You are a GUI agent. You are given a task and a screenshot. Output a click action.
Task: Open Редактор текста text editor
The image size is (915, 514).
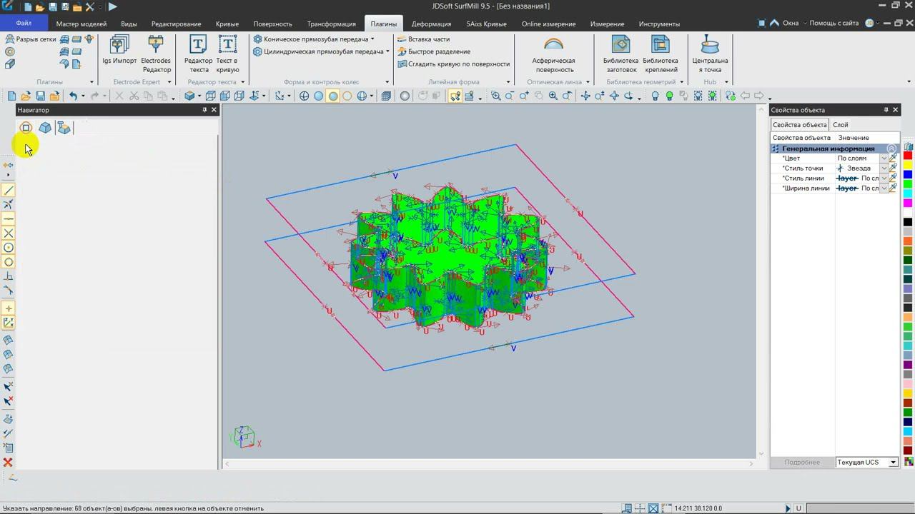coord(198,53)
